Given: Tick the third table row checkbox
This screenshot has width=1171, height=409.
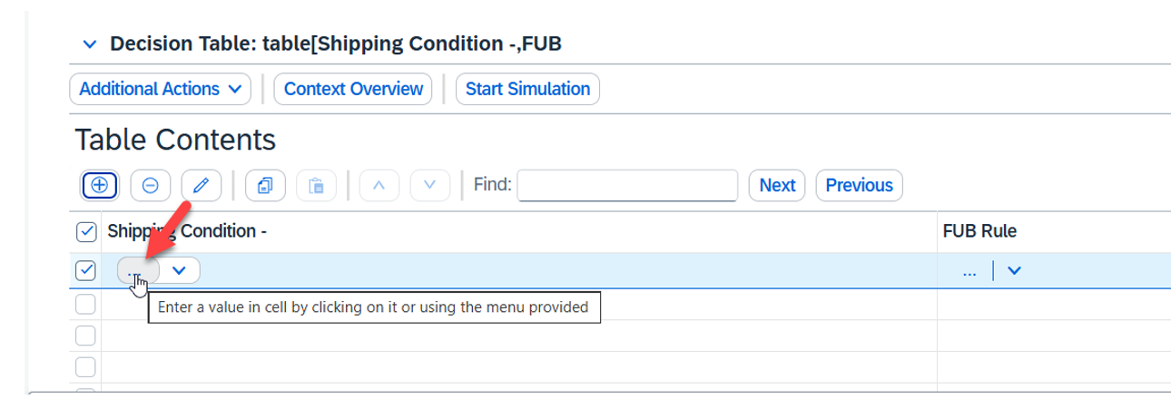Looking at the screenshot, I should tap(85, 336).
